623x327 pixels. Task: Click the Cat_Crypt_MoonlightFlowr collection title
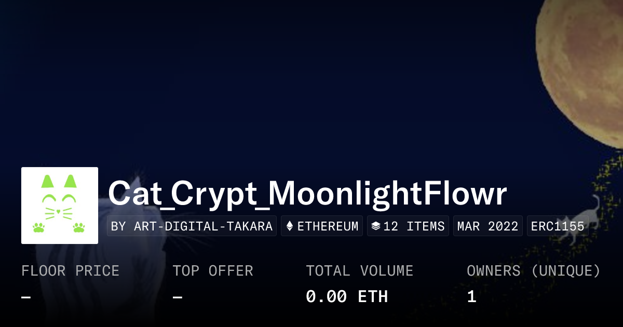(307, 194)
